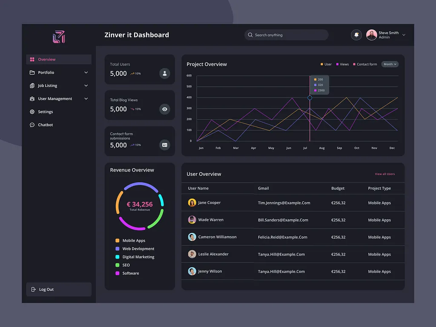Open the Chatbot section
Screen dimensions: 436x327
(x=45, y=125)
